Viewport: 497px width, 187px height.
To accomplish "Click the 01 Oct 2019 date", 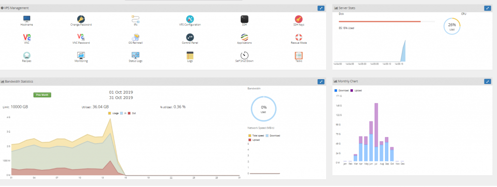I will (x=121, y=92).
